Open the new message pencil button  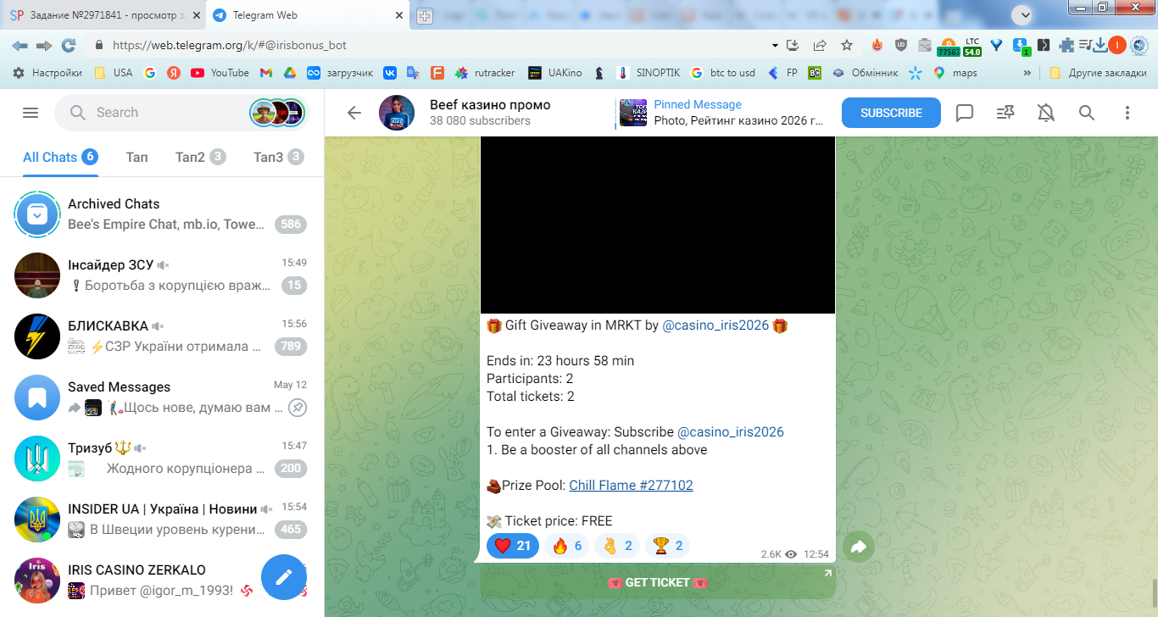(284, 577)
